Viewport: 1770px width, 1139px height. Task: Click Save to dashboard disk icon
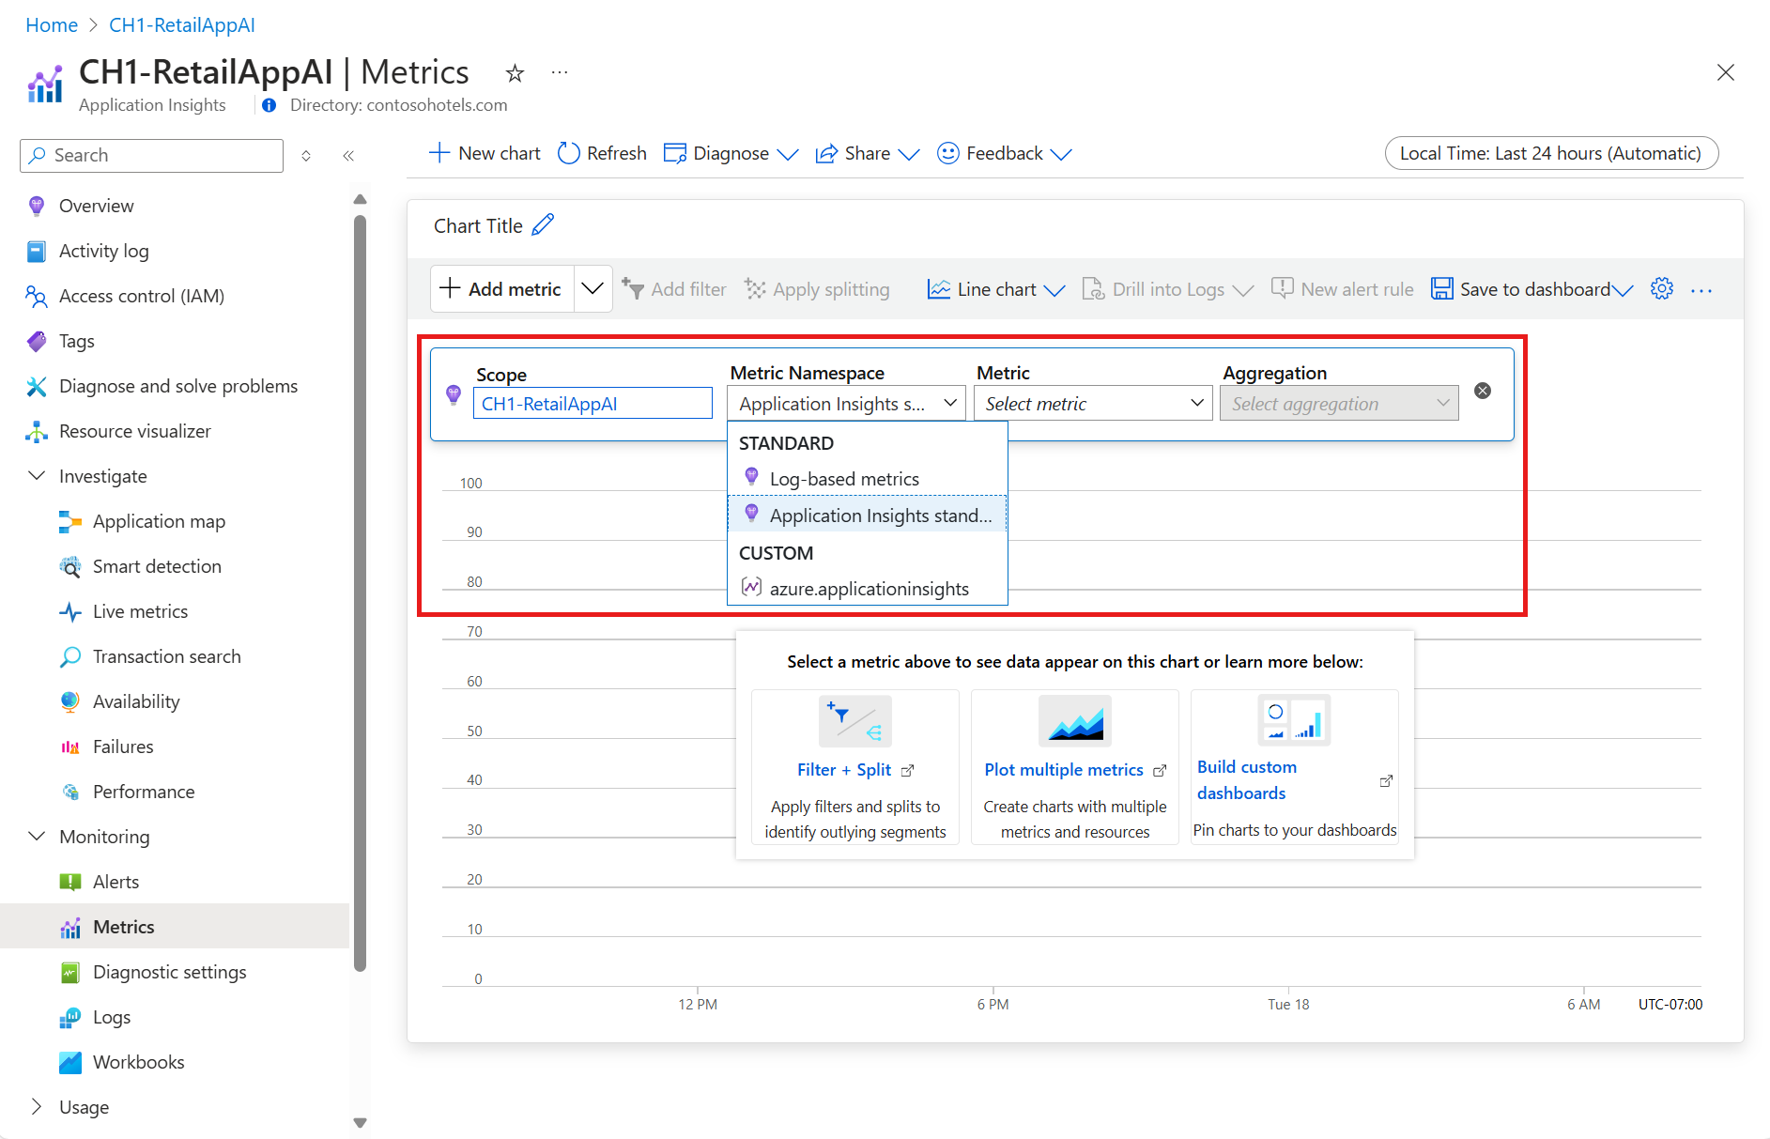(1441, 289)
